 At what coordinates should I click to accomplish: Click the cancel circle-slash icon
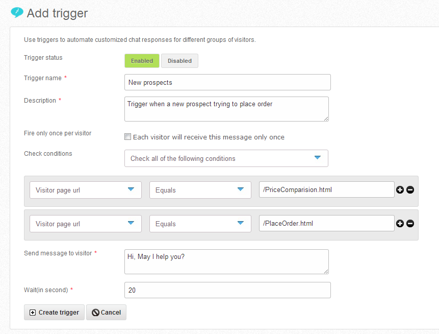(x=95, y=313)
